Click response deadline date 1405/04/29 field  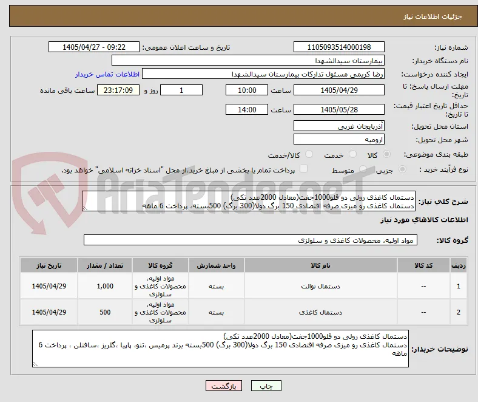[339, 90]
